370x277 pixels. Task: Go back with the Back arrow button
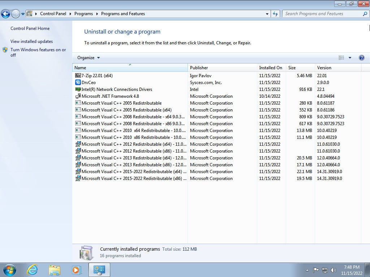pyautogui.click(x=5, y=14)
